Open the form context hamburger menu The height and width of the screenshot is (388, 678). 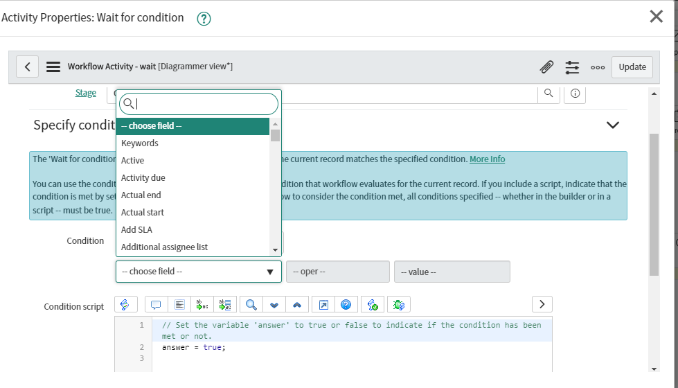[53, 67]
